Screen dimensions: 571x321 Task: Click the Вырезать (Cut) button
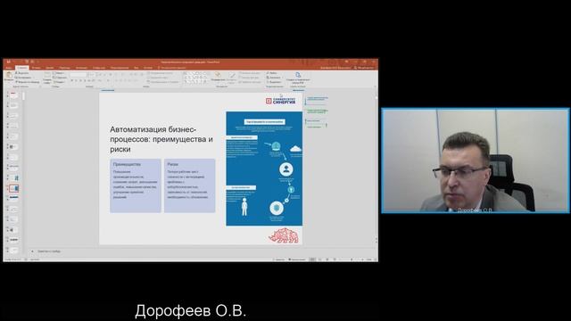click(x=22, y=73)
